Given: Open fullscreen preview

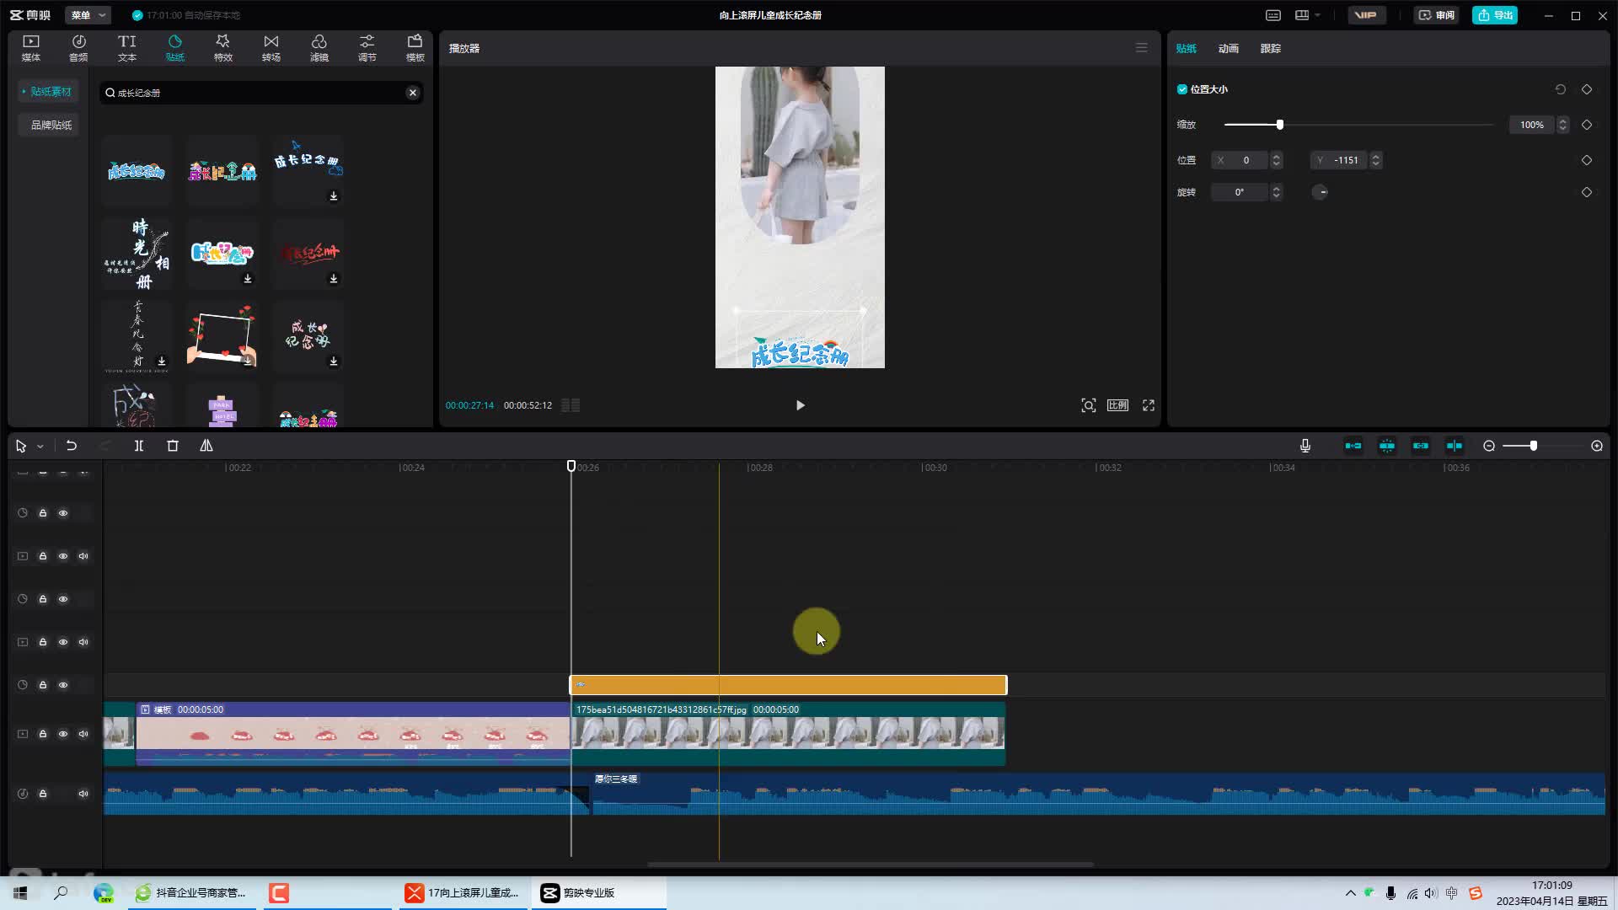Looking at the screenshot, I should tap(1149, 405).
